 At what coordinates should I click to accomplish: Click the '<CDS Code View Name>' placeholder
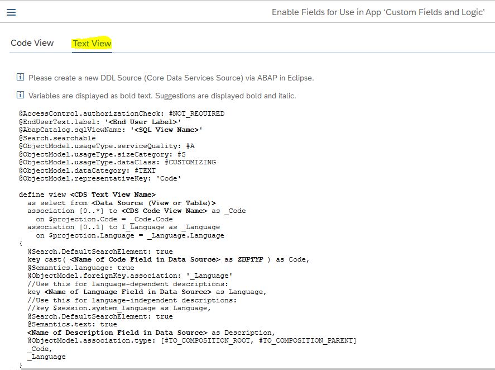click(164, 211)
